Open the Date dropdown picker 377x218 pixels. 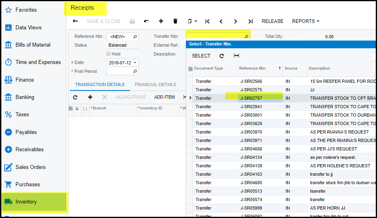135,63
